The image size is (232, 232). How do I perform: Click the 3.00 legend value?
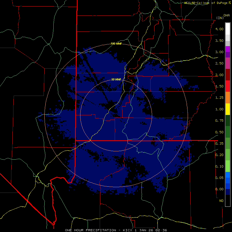(219, 52)
